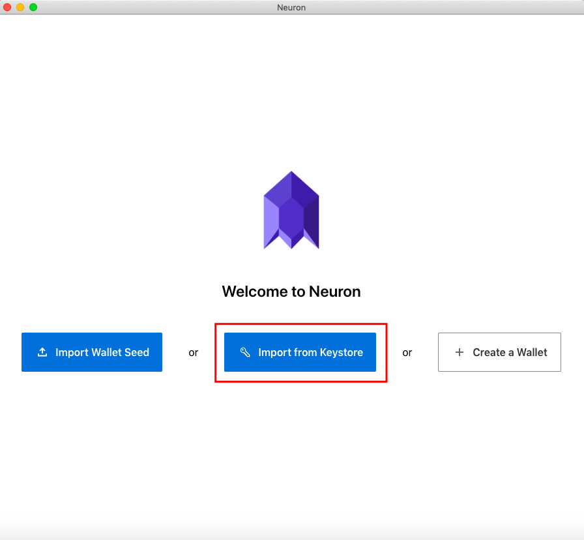The height and width of the screenshot is (540, 584).
Task: Choose Import from Keystore
Action: click(300, 352)
